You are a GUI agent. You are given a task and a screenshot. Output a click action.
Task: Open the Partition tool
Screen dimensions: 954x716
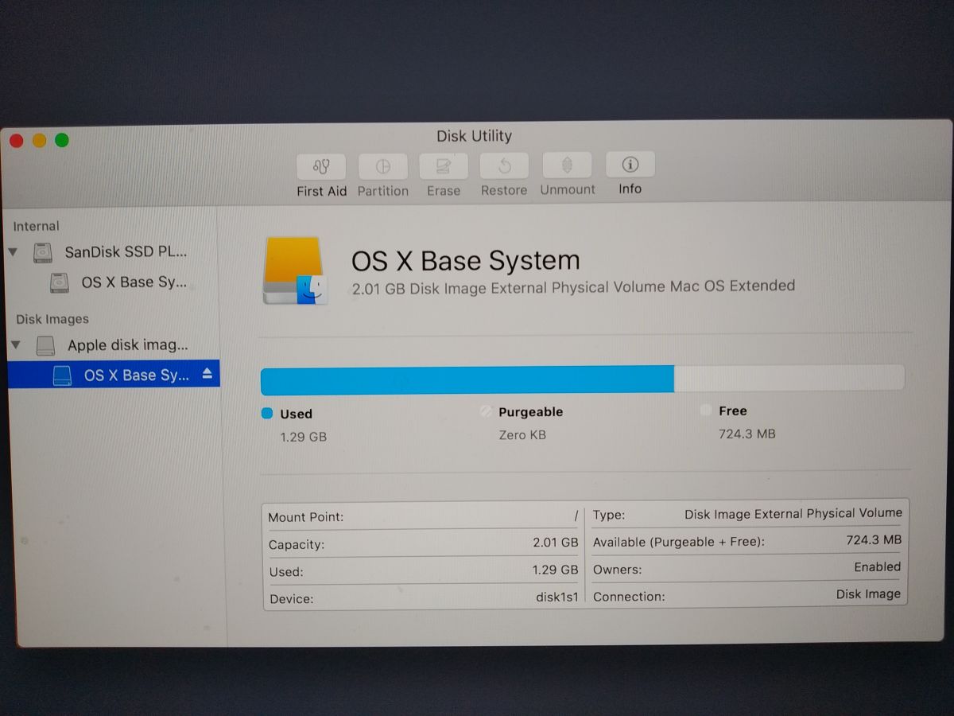tap(383, 167)
